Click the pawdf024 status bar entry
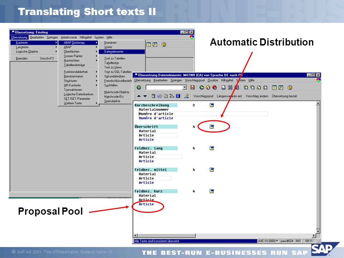 click(x=287, y=241)
